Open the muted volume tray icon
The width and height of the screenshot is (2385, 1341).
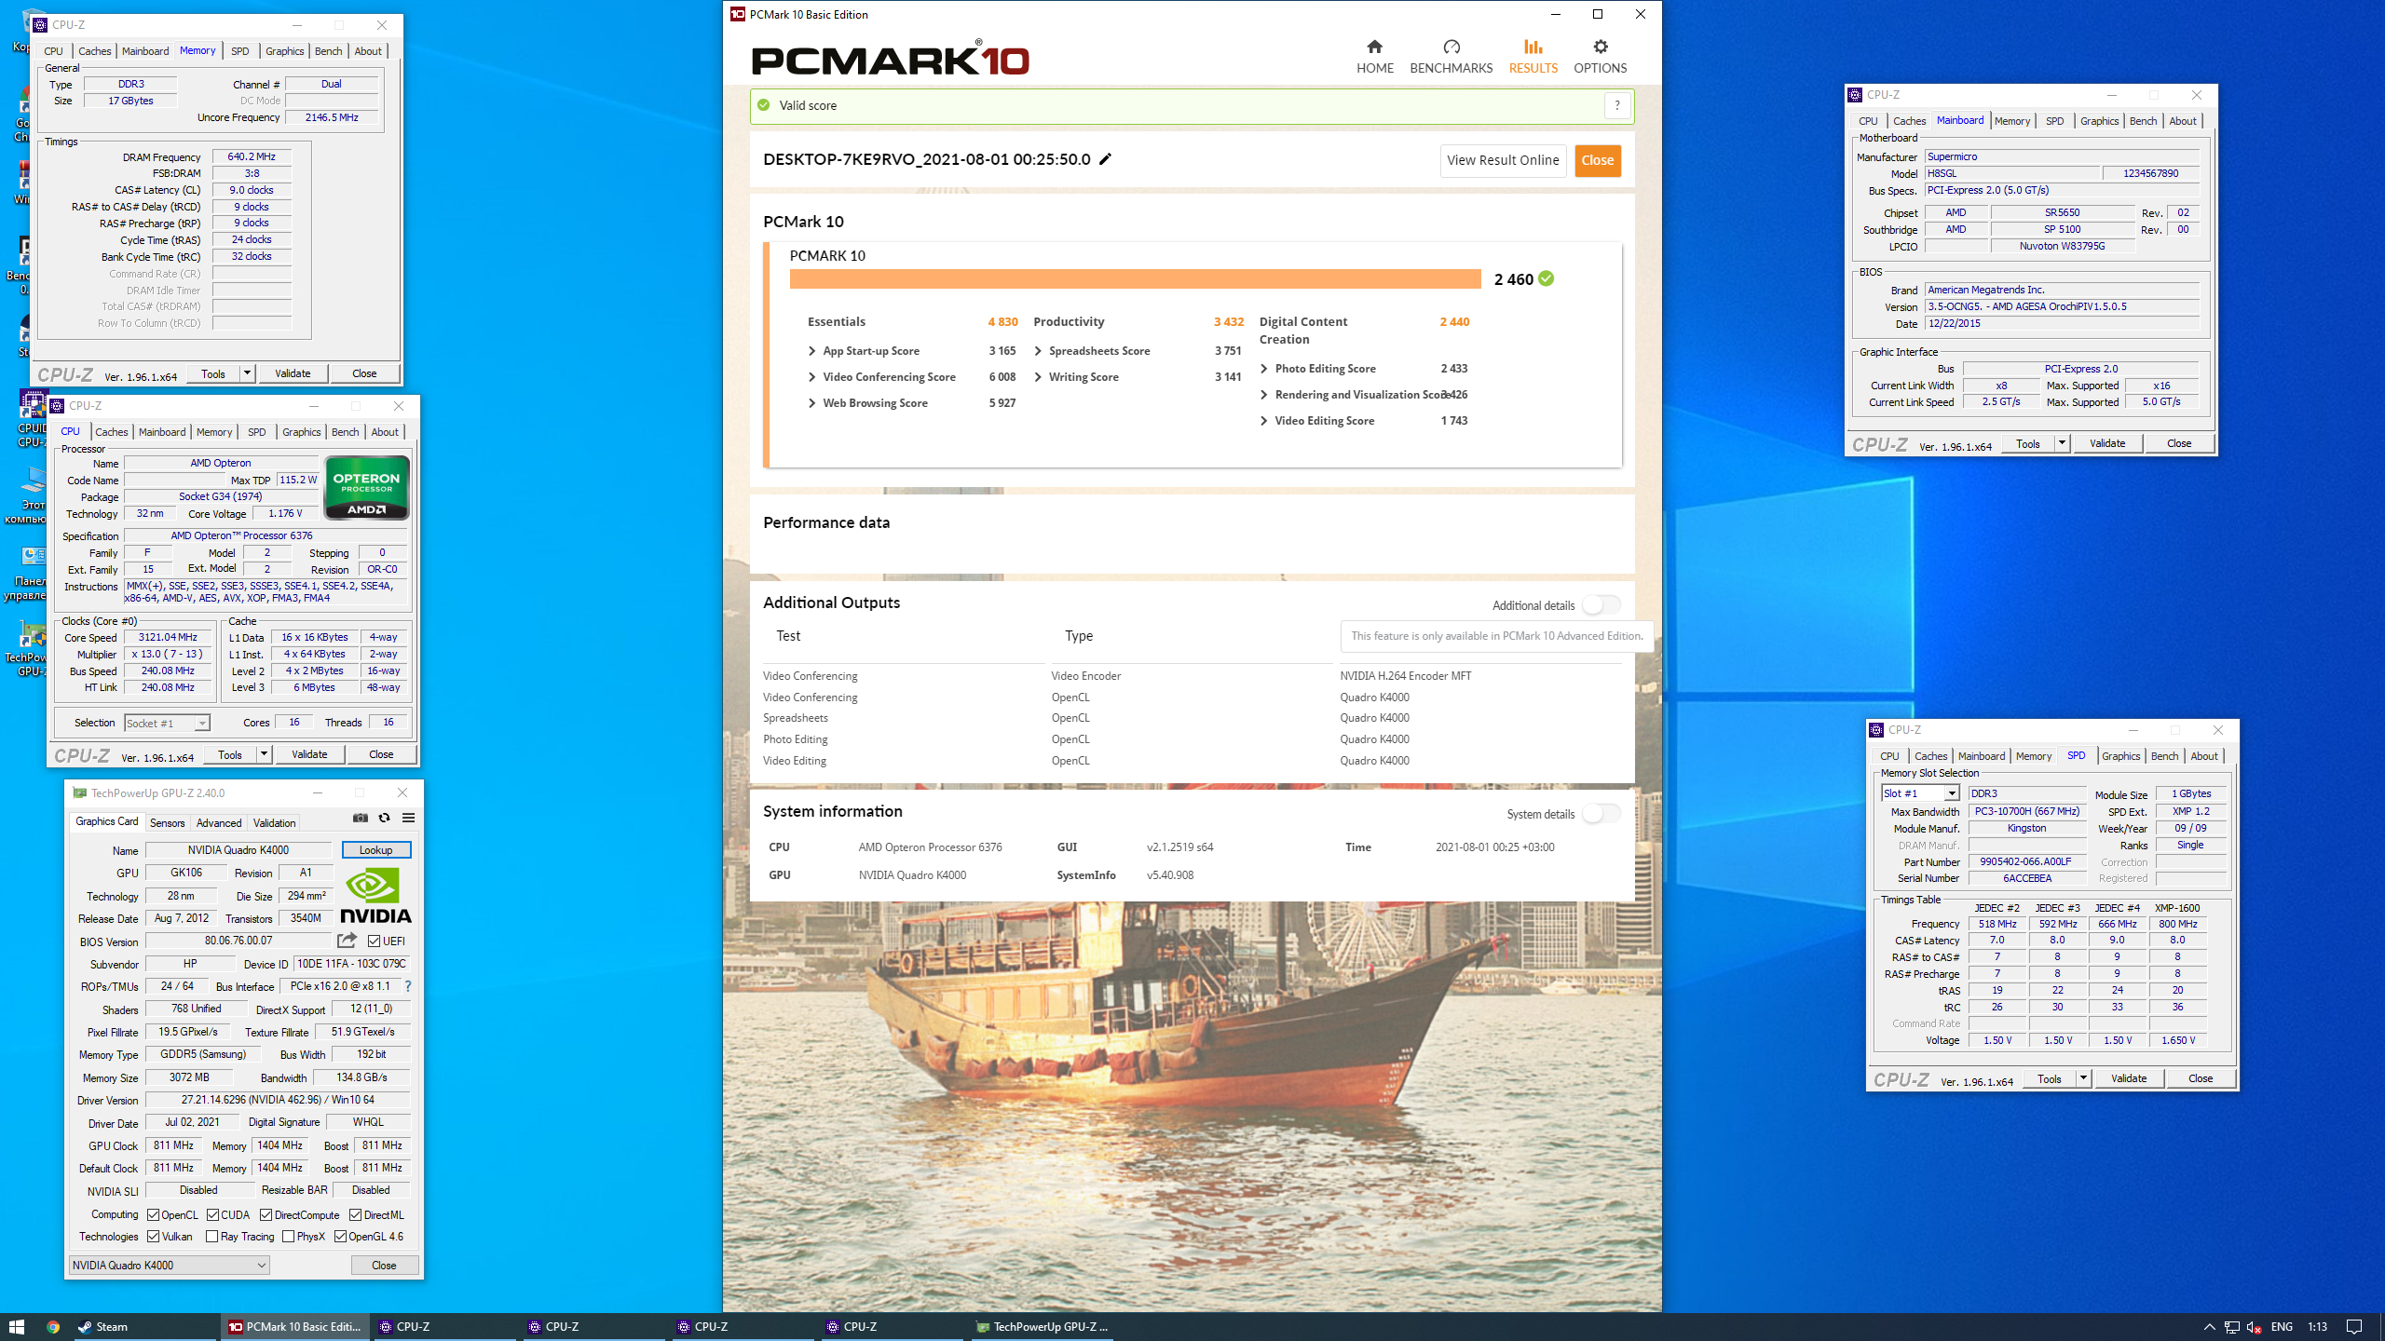pos(2255,1327)
